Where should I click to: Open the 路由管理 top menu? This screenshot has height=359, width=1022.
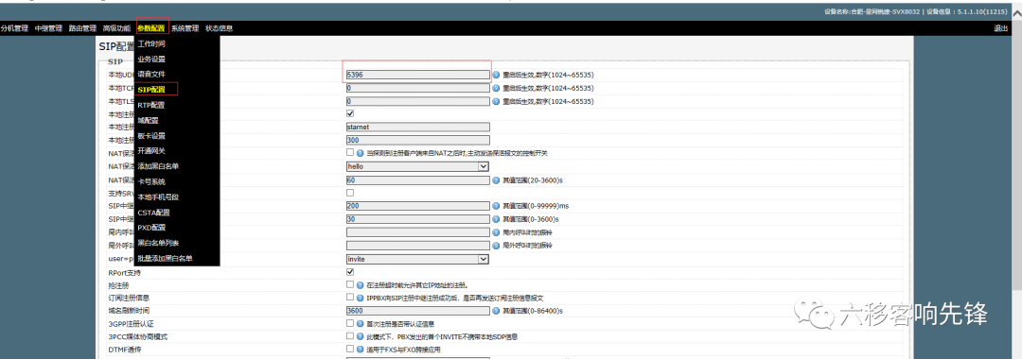82,28
